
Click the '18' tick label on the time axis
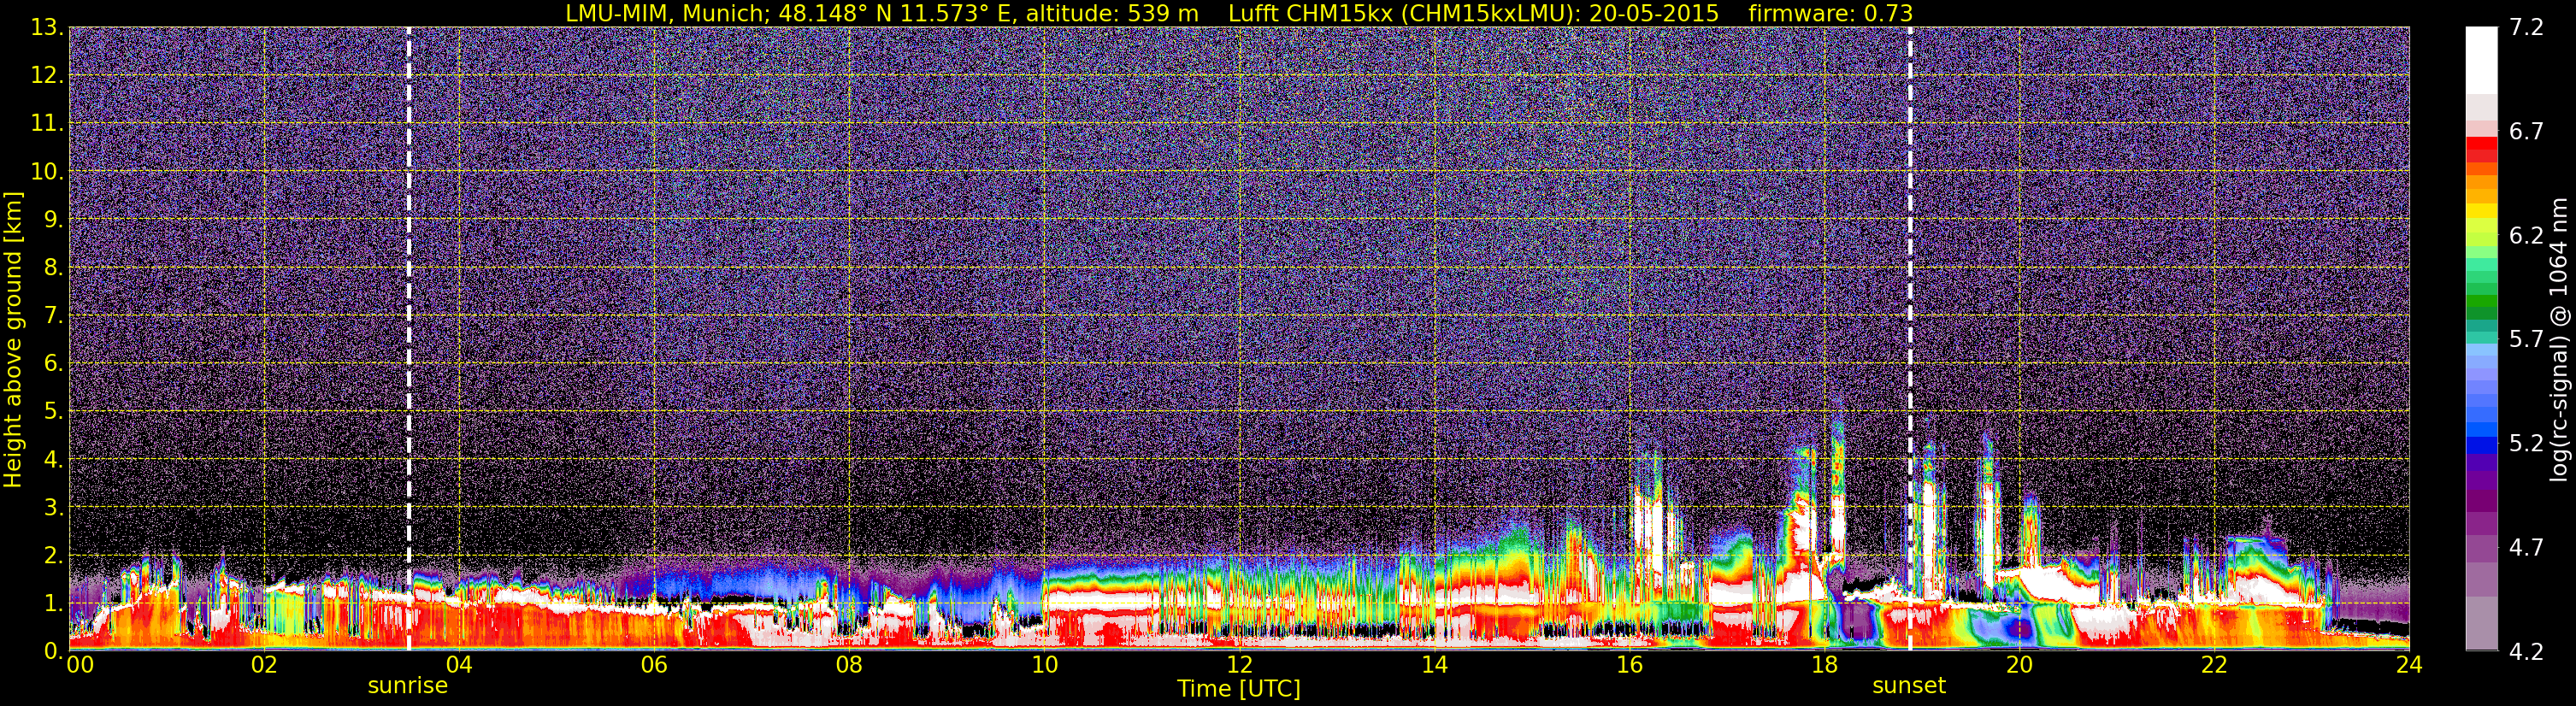coord(1824,666)
